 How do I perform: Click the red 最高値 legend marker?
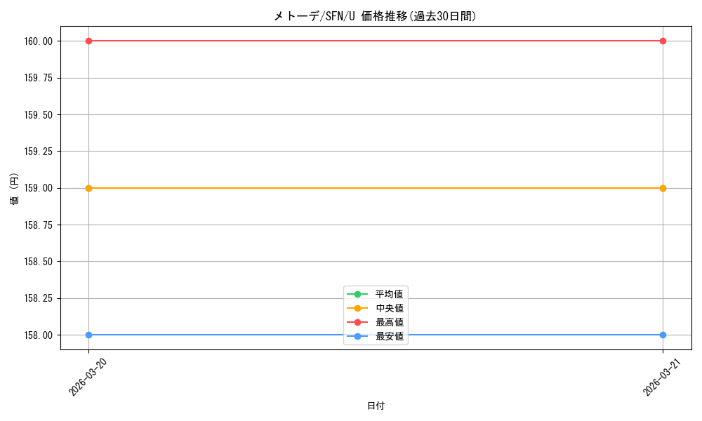357,322
